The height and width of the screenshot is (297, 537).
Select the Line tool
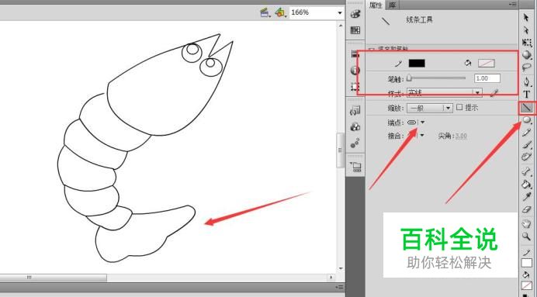pos(527,108)
